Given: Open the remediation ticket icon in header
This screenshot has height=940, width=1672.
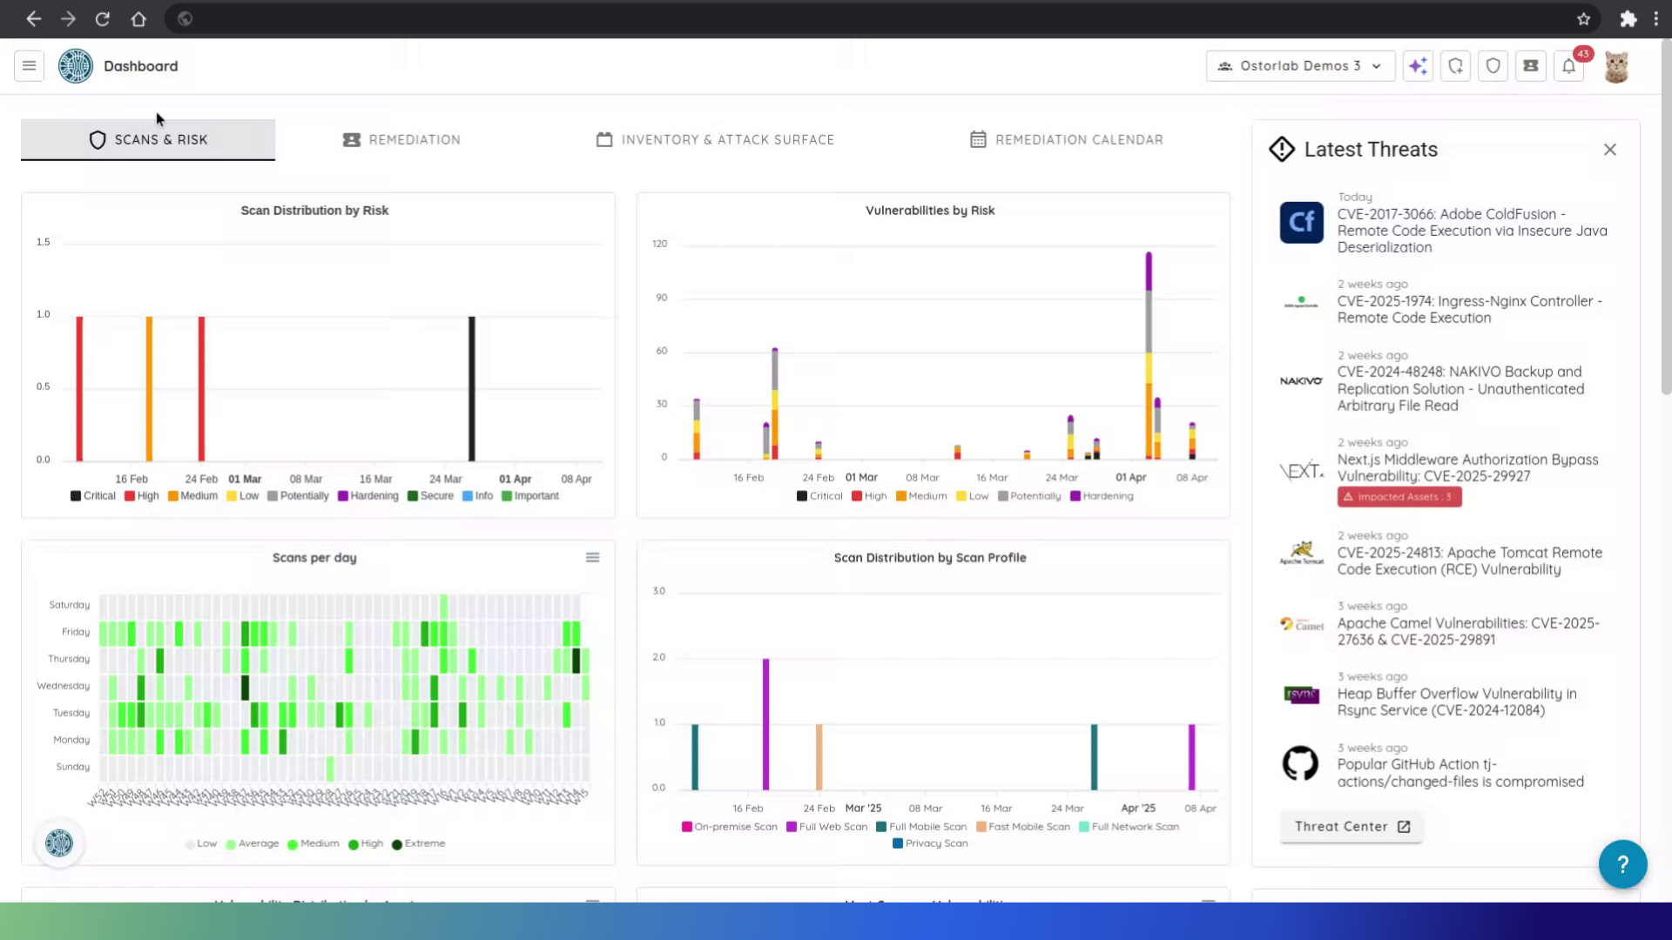Looking at the screenshot, I should coord(1530,66).
